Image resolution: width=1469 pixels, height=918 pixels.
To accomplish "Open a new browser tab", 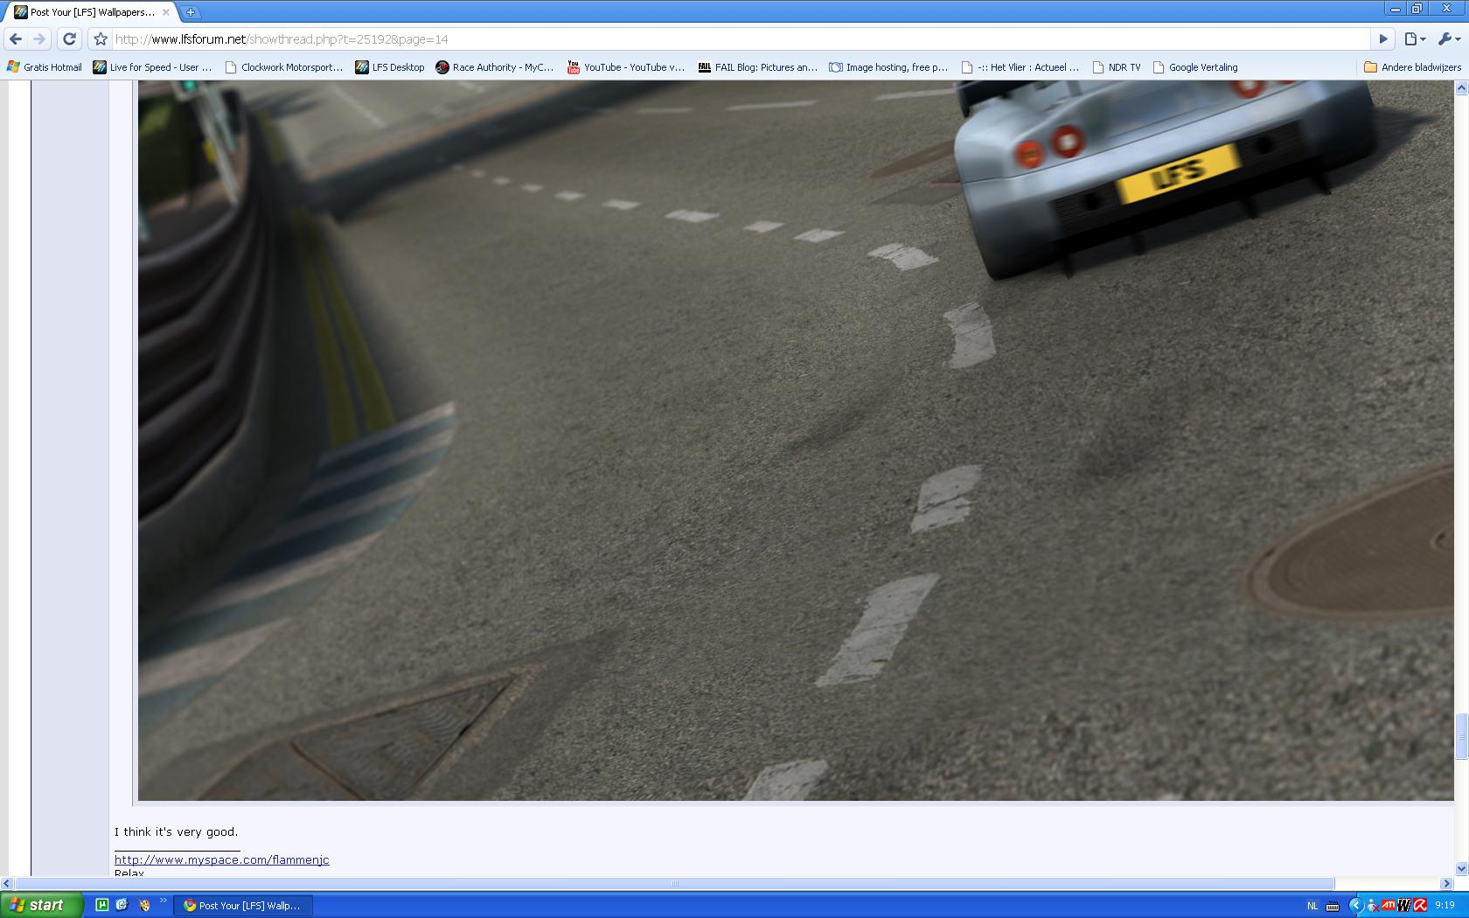I will (191, 12).
